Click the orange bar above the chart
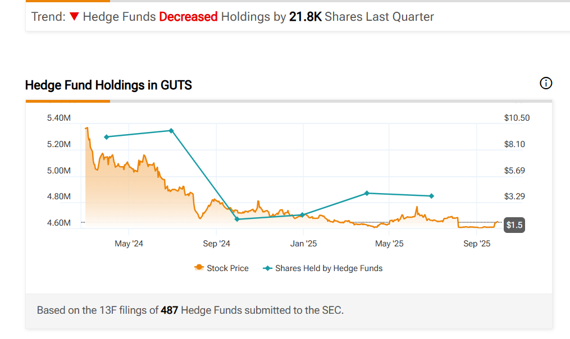This screenshot has height=339, width=570. [x=67, y=102]
